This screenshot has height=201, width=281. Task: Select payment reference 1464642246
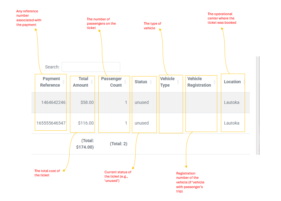click(x=53, y=102)
